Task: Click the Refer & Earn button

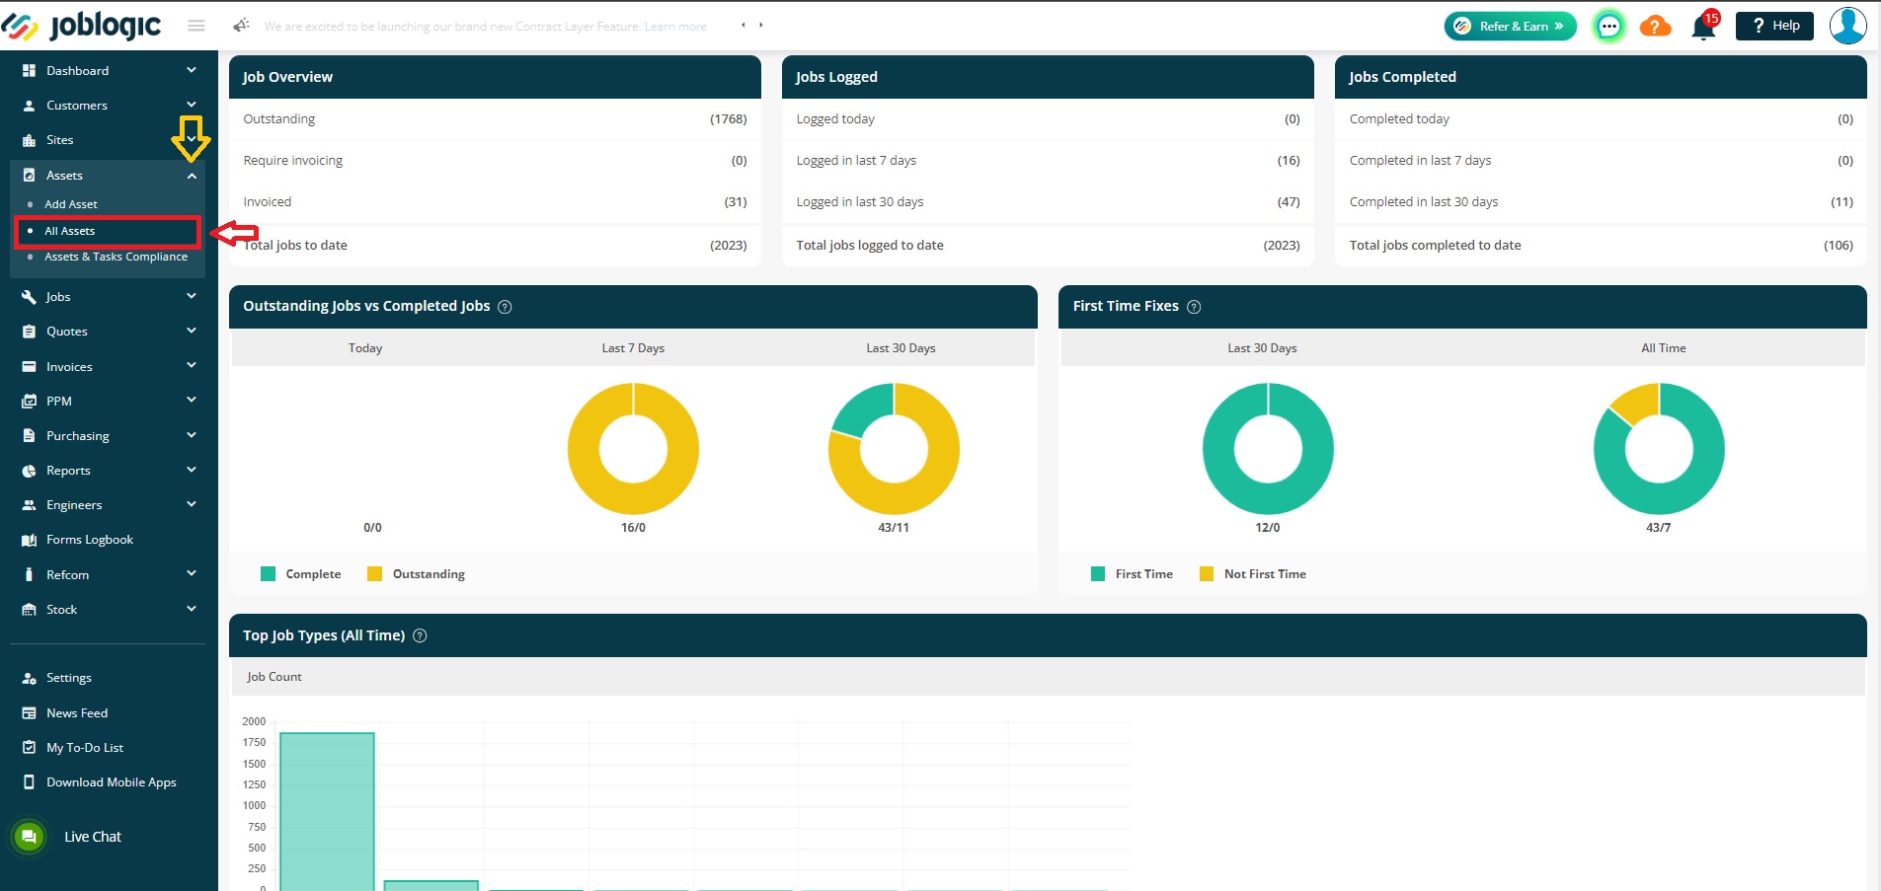Action: pos(1510,27)
